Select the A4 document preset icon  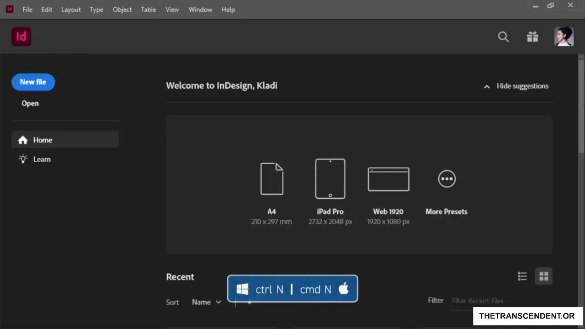272,179
